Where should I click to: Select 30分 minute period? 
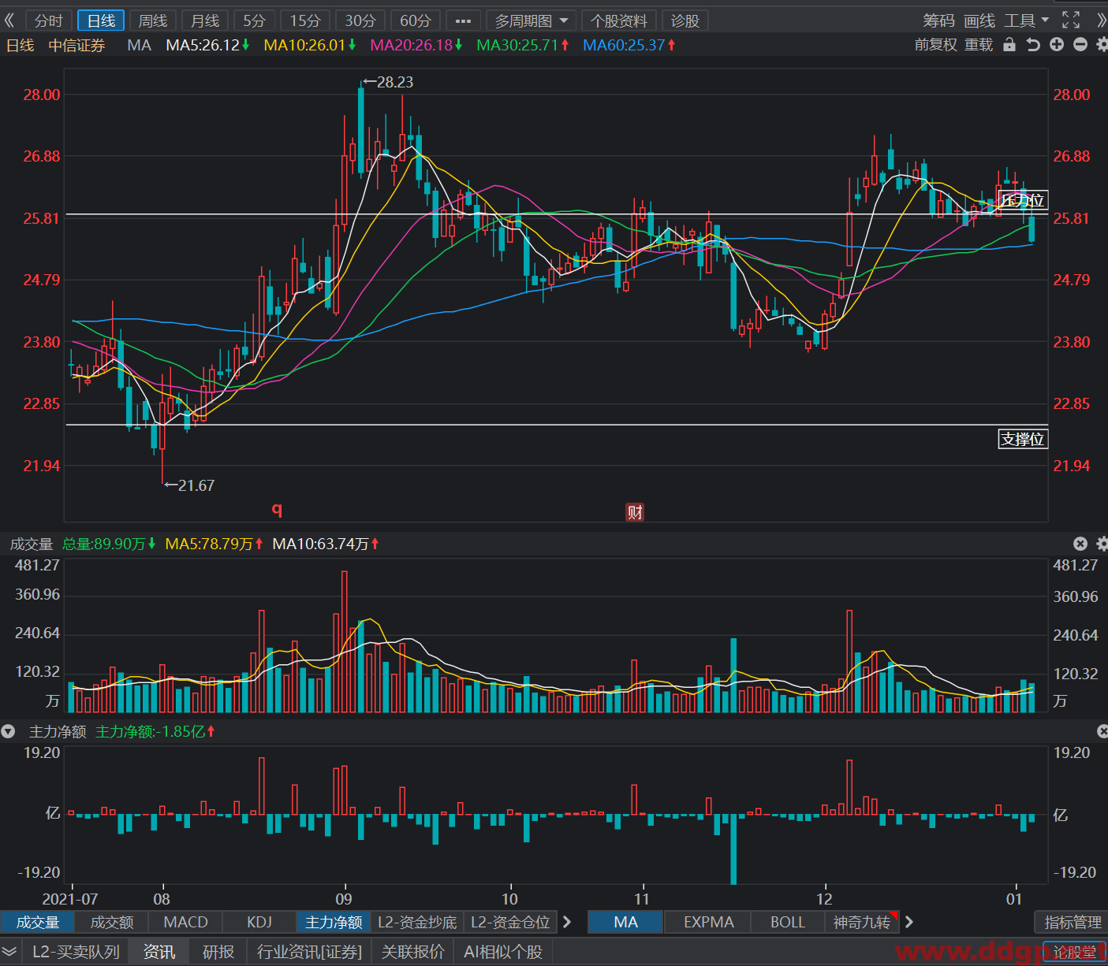[x=360, y=20]
